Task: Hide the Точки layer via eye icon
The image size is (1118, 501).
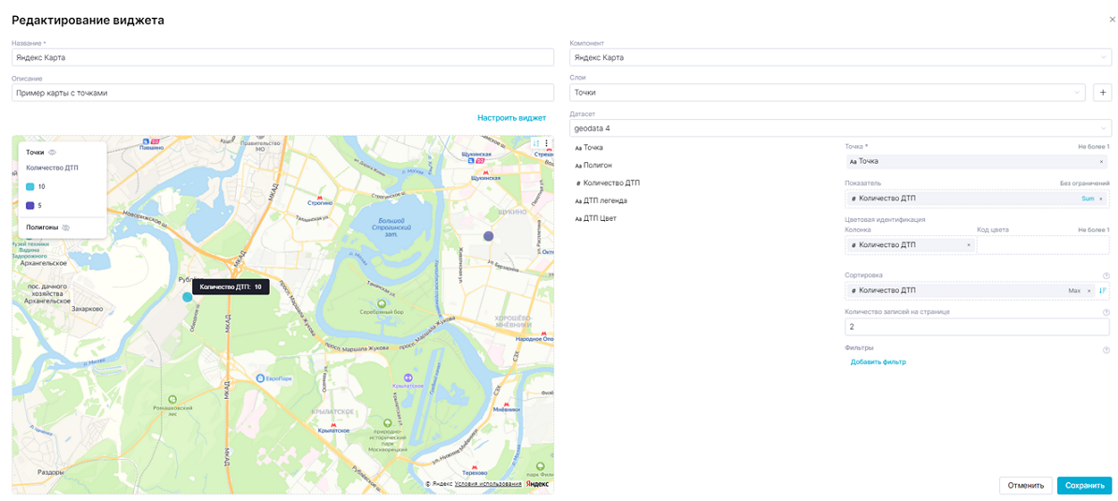Action: point(53,152)
